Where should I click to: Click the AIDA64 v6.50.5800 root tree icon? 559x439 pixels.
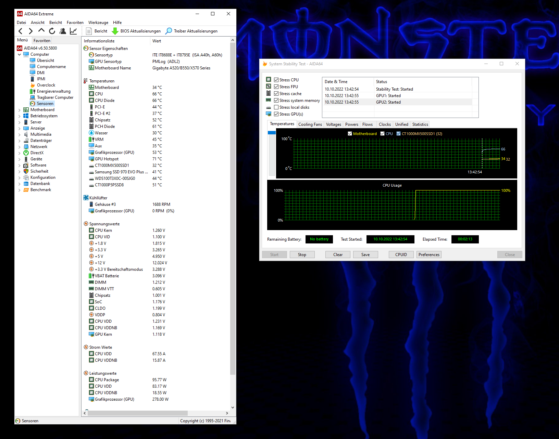[x=20, y=48]
